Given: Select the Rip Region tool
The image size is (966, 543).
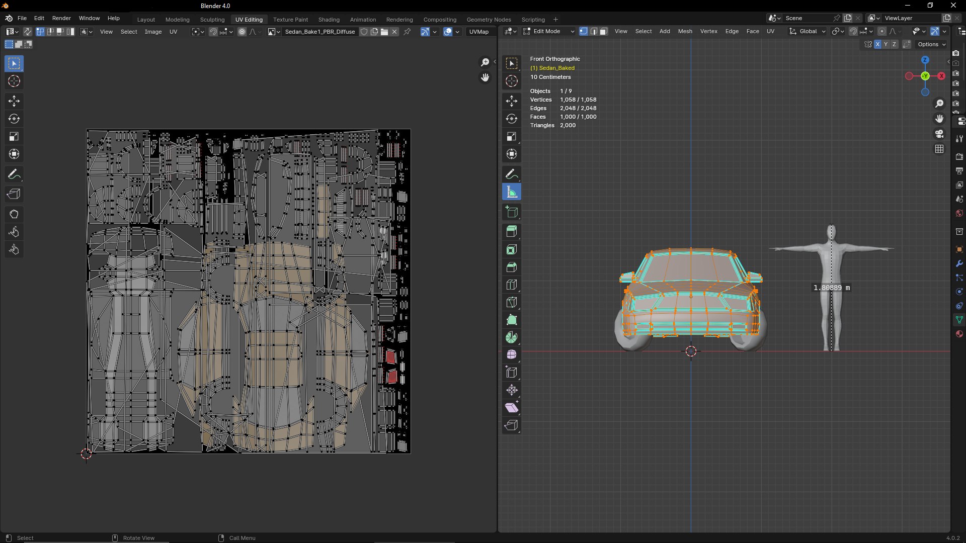Looking at the screenshot, I should coord(512,426).
